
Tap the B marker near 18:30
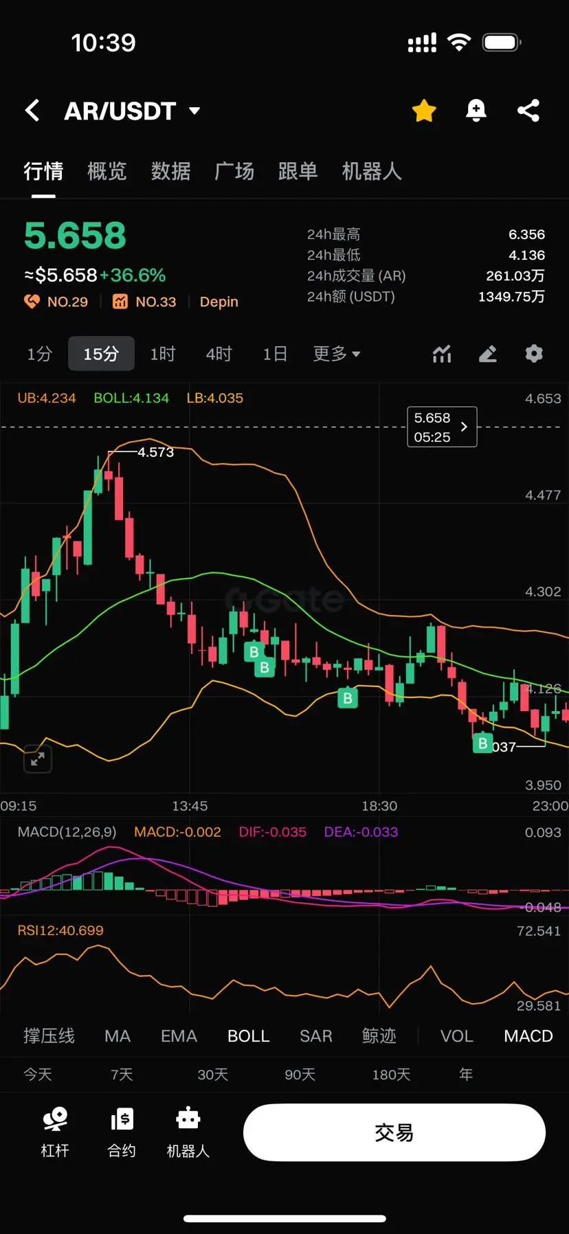[x=348, y=698]
